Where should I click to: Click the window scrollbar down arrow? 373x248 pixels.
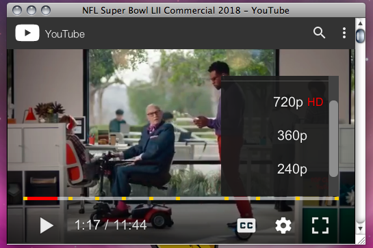point(360,229)
